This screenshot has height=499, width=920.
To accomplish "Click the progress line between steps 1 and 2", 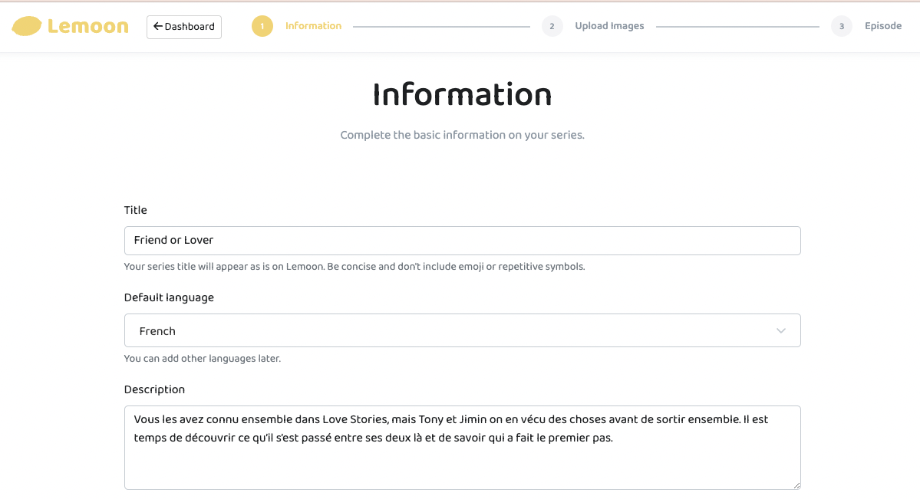I will [441, 27].
